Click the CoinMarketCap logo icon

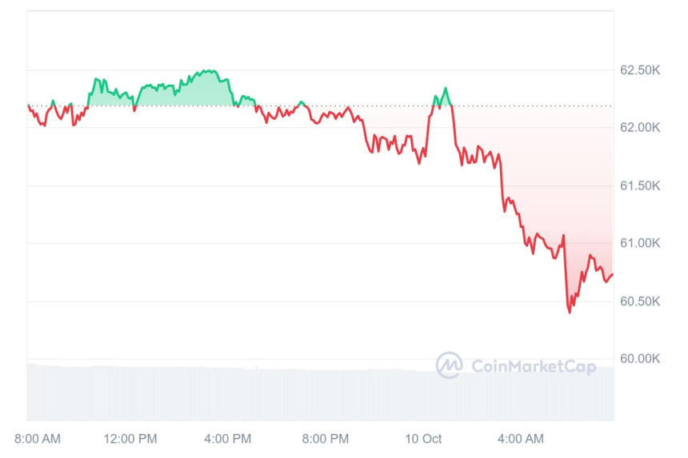[x=449, y=365]
